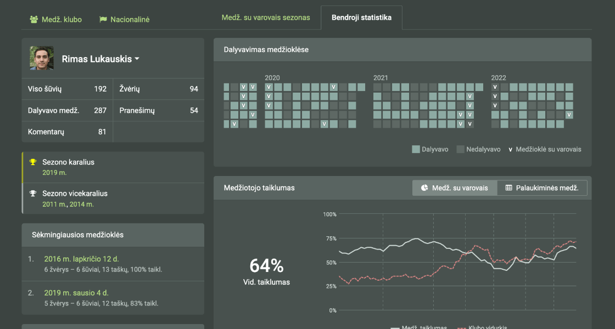Click the V icon in the heatmap legend
The height and width of the screenshot is (329, 615).
511,149
